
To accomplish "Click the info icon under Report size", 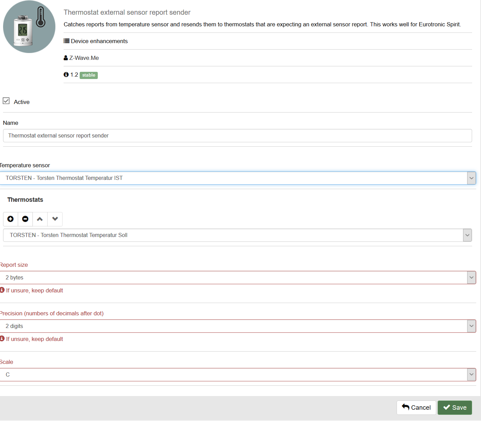I will (x=2, y=290).
